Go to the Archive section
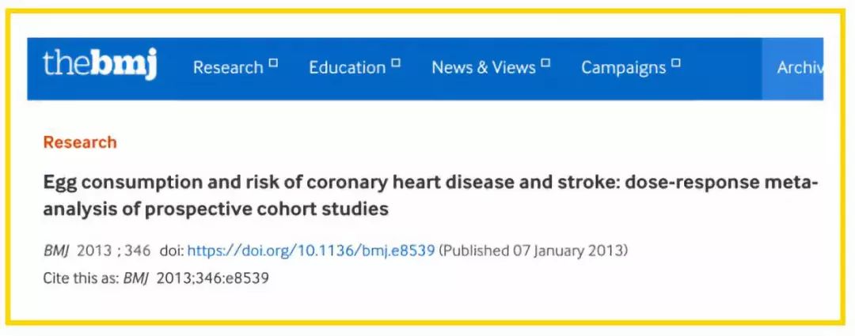Viewport: 855px width, 336px height. pos(800,68)
